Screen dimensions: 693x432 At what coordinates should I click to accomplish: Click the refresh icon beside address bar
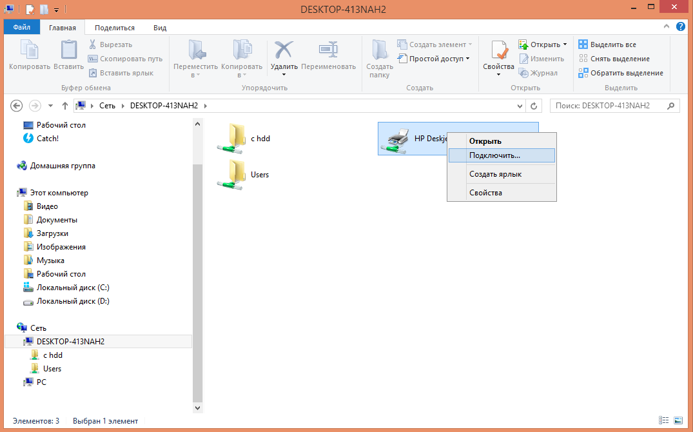533,106
